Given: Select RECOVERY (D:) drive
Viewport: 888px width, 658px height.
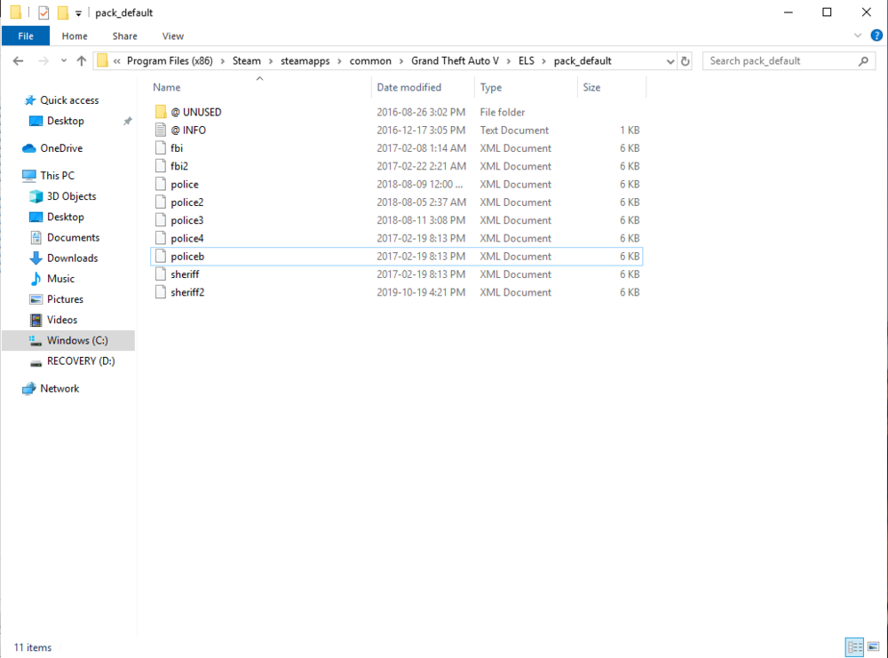Looking at the screenshot, I should (x=81, y=361).
